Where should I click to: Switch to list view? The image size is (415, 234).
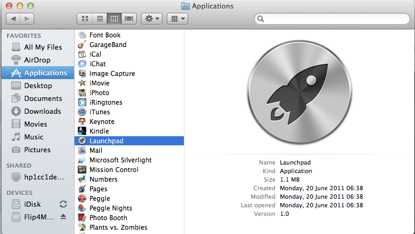pyautogui.click(x=100, y=19)
